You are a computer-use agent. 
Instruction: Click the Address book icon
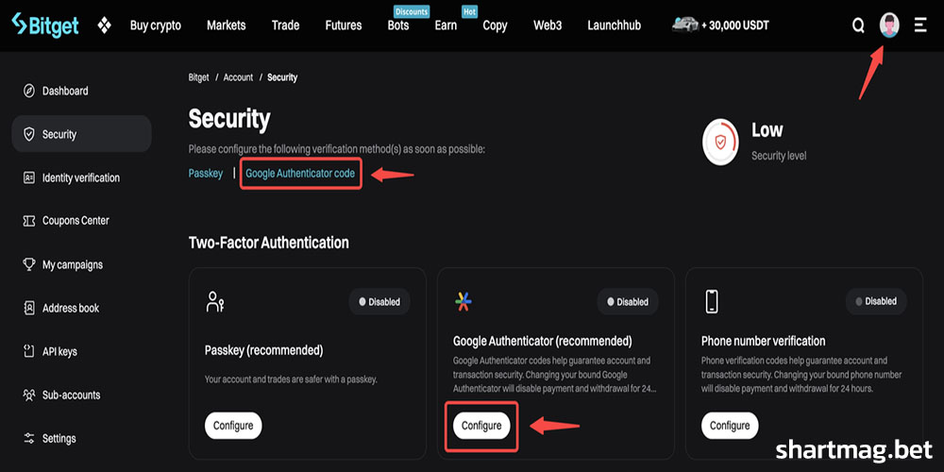(x=29, y=308)
